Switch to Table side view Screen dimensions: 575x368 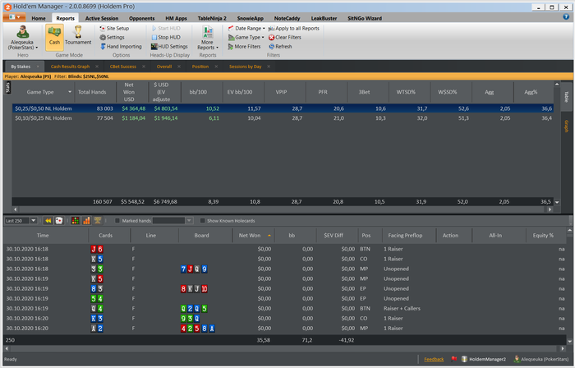(x=566, y=97)
